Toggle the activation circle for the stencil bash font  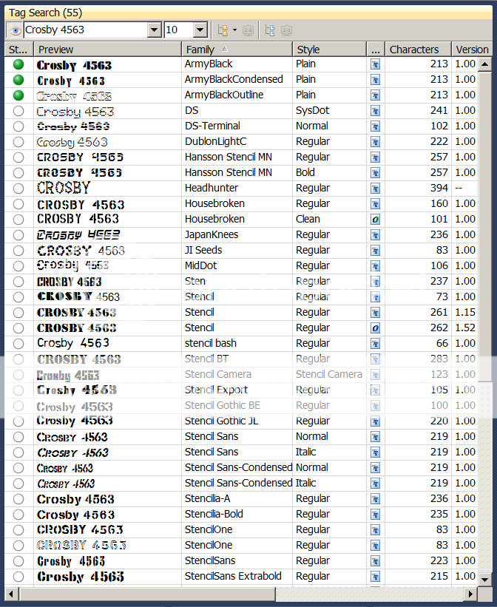(x=18, y=344)
